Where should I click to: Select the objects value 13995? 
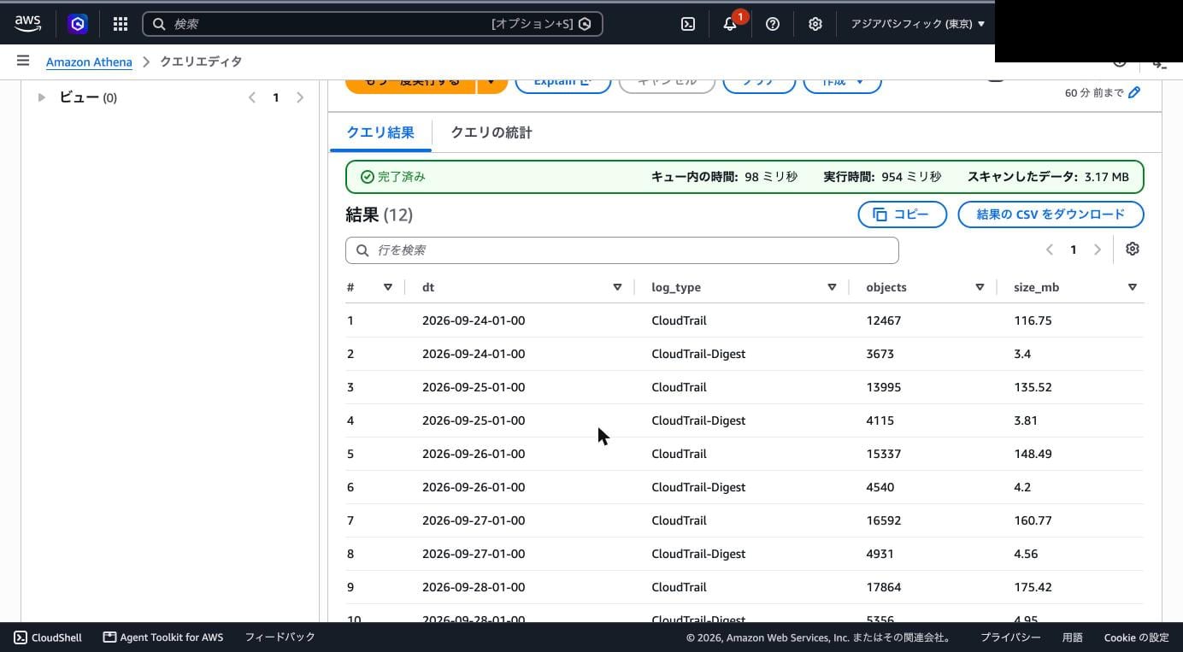click(x=884, y=387)
